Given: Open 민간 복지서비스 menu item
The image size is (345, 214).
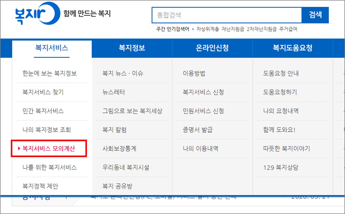Looking at the screenshot, I should 43,111.
